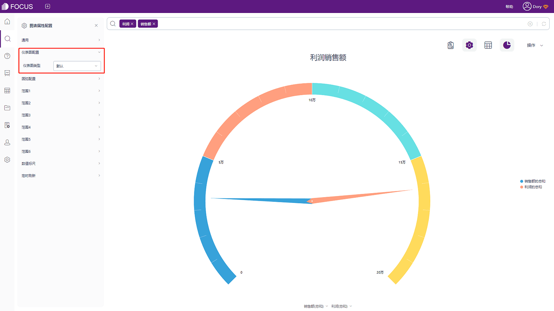Open the snapshot history clipboard icon
Viewport: 554px width, 311px height.
450,45
